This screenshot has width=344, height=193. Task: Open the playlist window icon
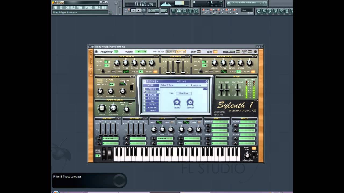pos(173,11)
